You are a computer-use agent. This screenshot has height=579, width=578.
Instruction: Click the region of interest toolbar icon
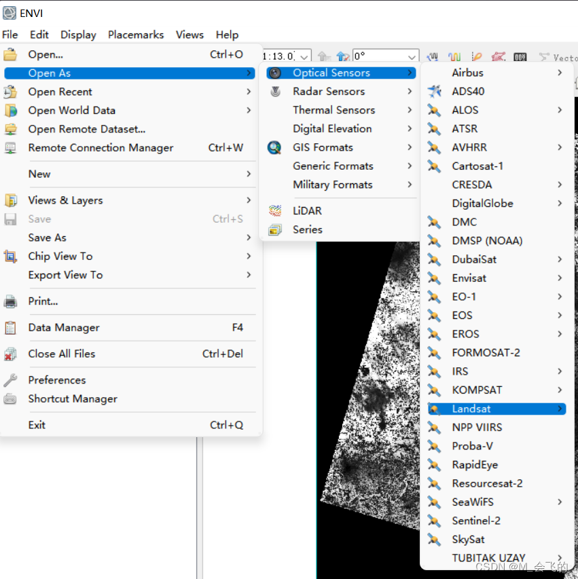point(498,56)
